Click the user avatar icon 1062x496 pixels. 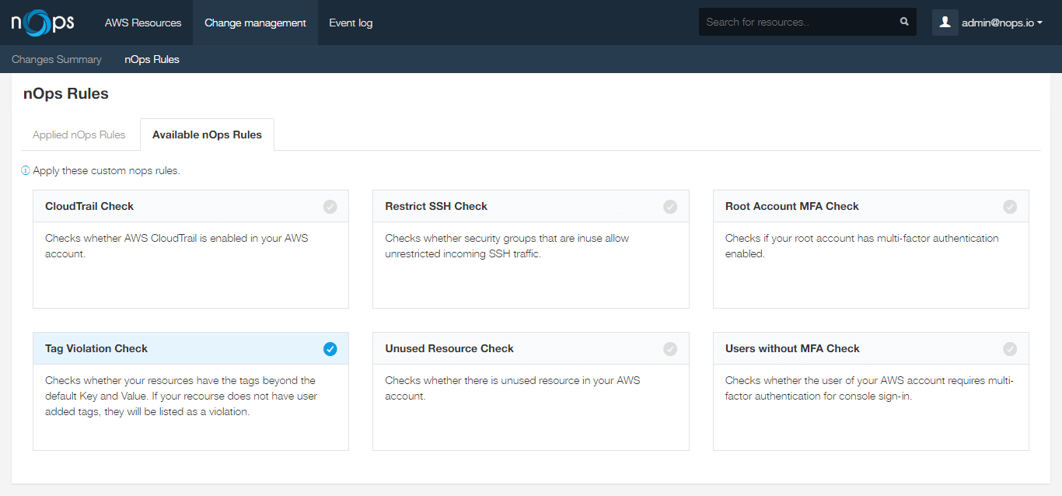945,23
